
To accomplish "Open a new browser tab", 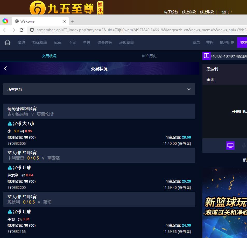I will (73, 21).
